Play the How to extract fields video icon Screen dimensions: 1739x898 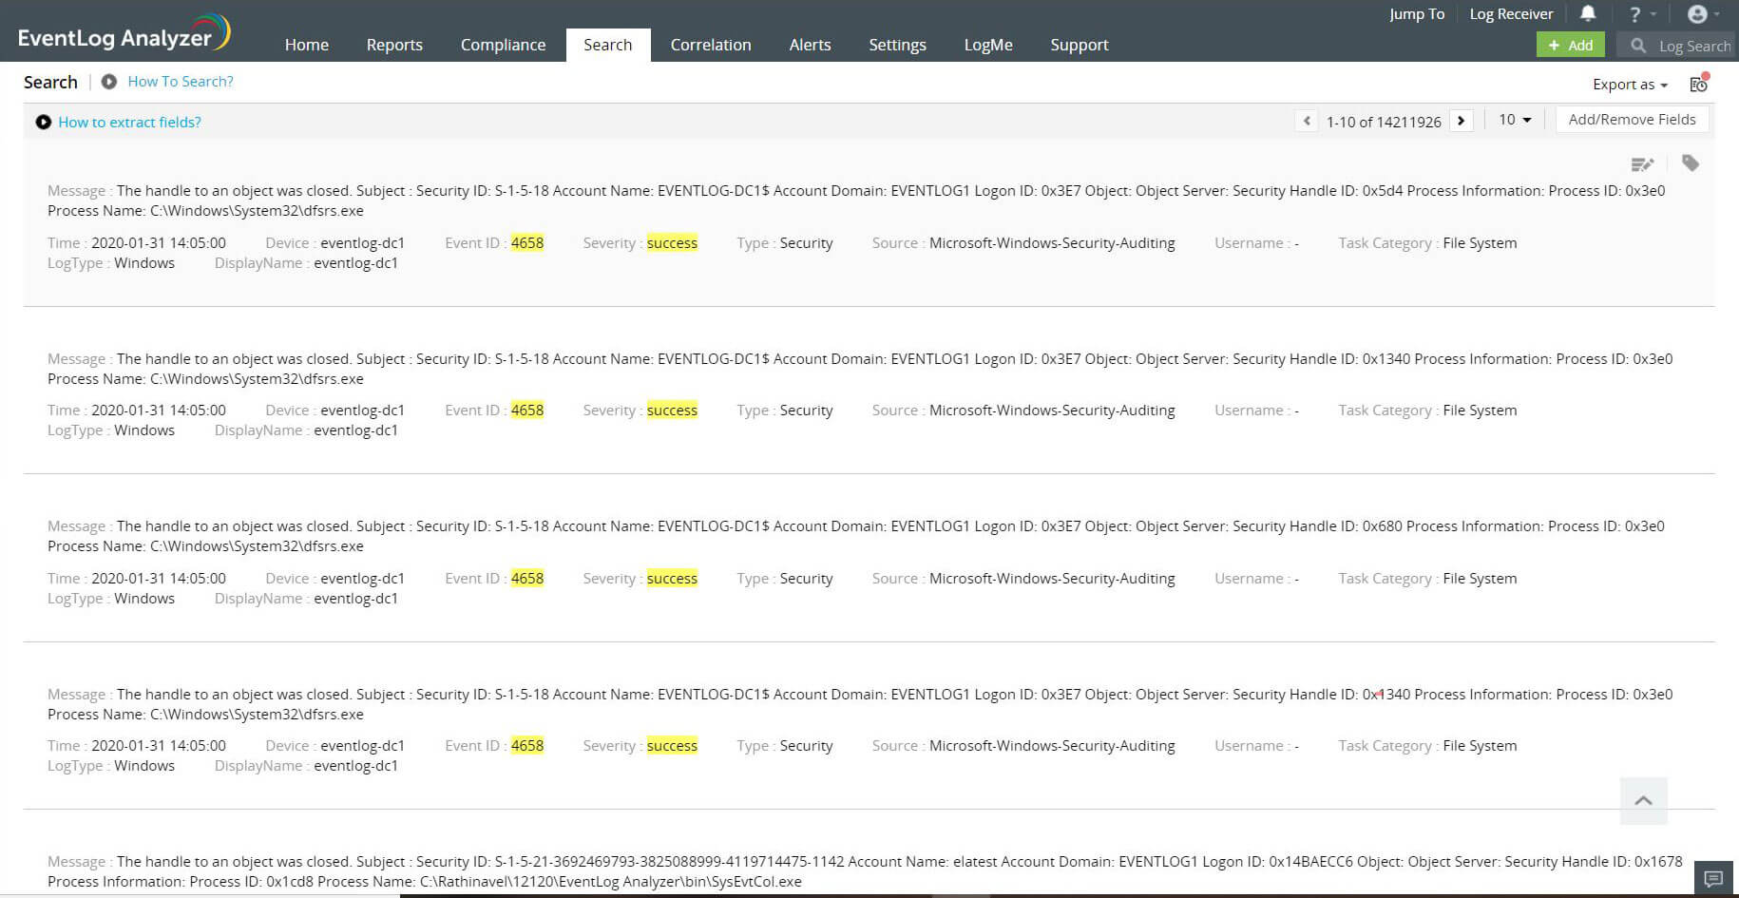coord(43,122)
